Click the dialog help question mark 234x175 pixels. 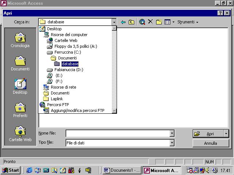click(x=220, y=13)
